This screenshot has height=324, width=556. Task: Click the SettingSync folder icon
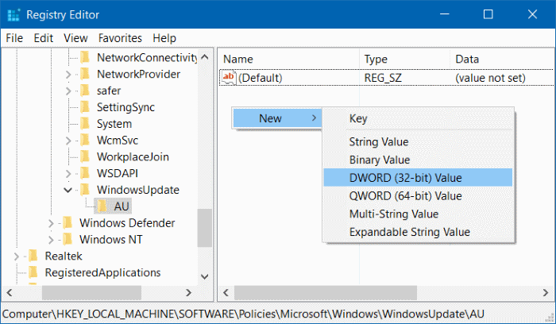point(85,107)
